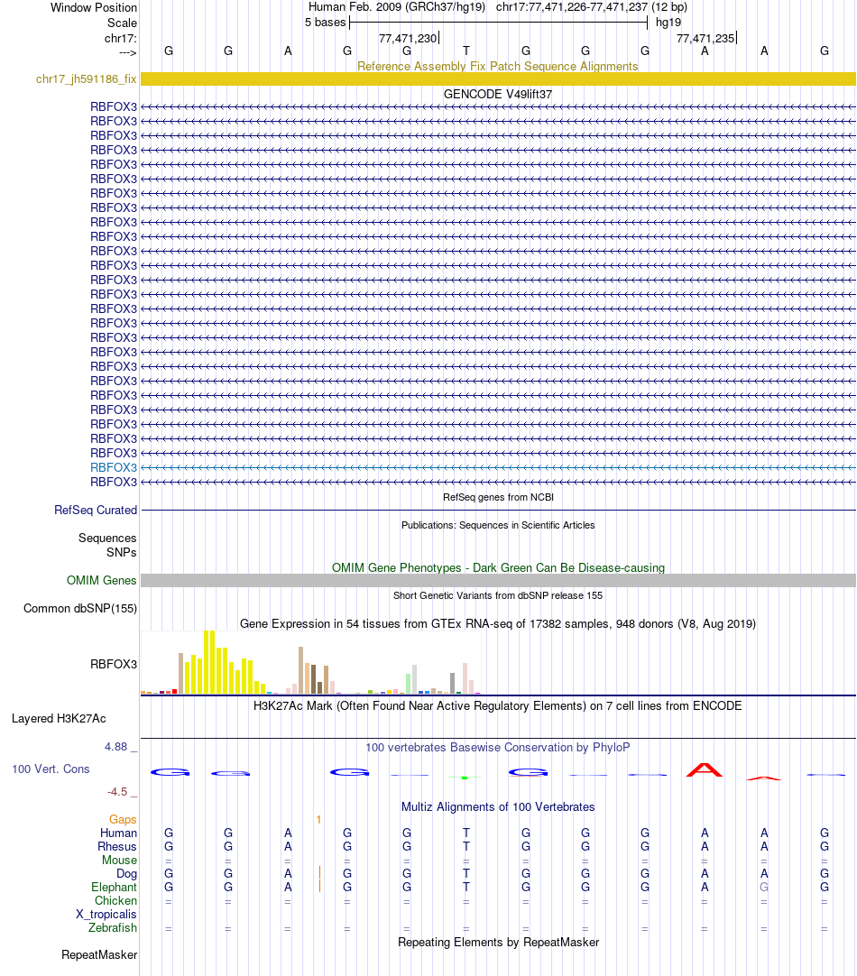Click the Window Position label
This screenshot has height=976, width=857.
(93, 7)
